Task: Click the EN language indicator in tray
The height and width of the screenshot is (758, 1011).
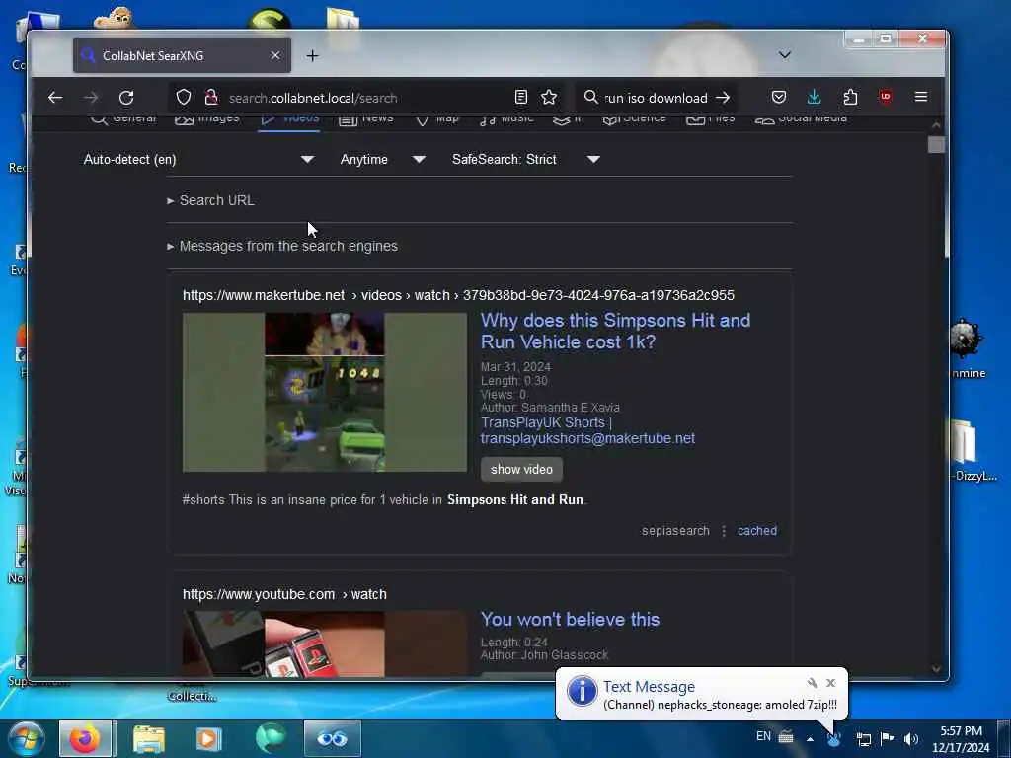Action: coord(763,736)
